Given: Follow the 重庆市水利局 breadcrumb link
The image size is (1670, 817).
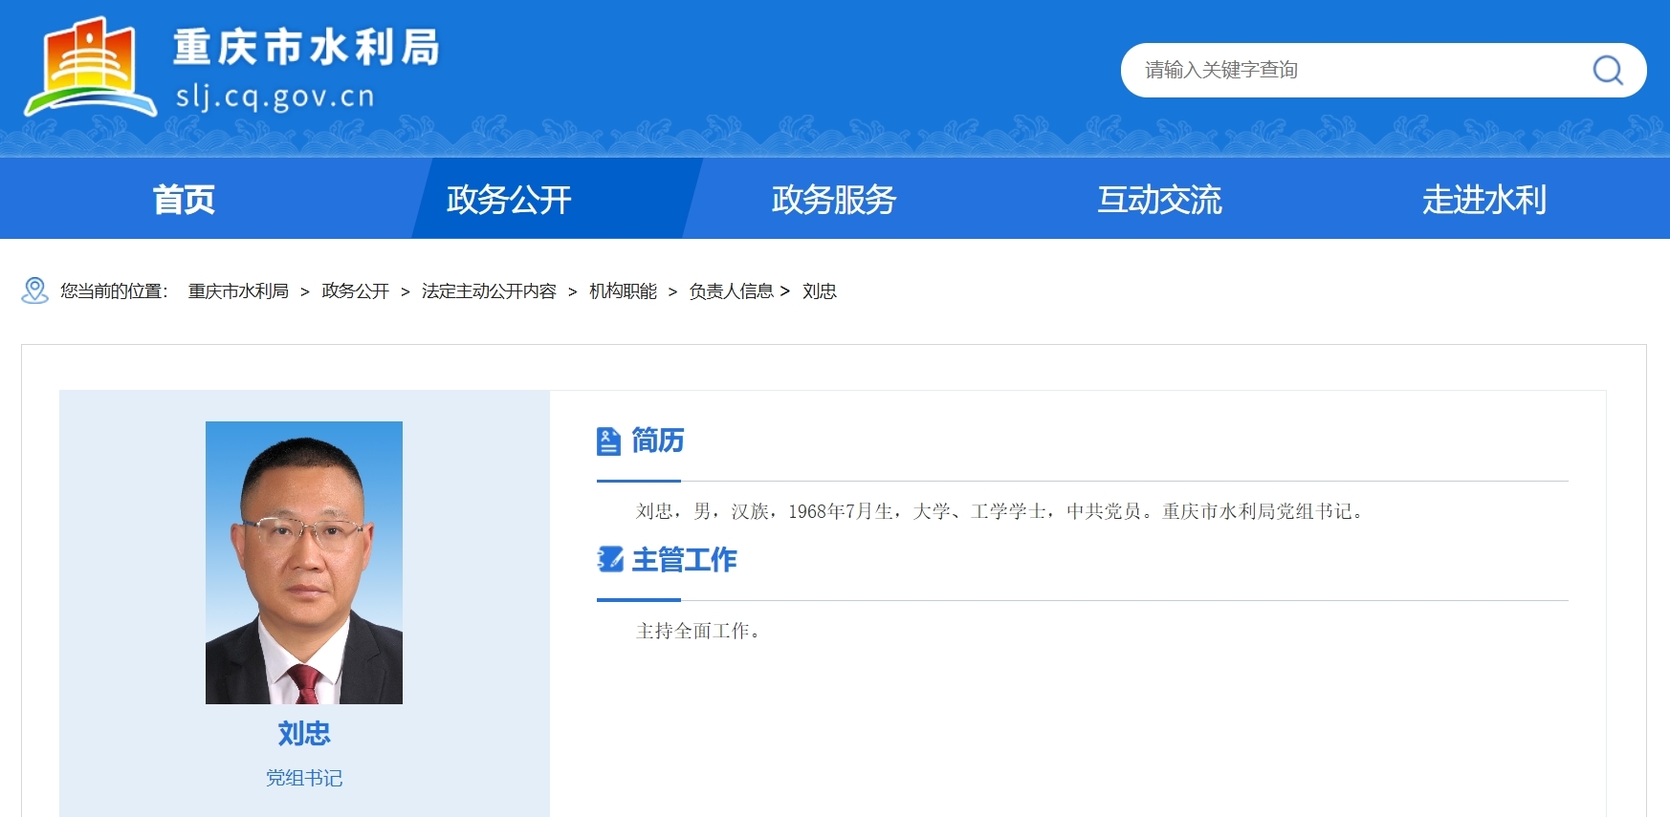Looking at the screenshot, I should click(238, 290).
